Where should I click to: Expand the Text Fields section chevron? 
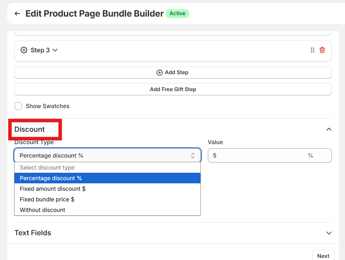click(329, 233)
